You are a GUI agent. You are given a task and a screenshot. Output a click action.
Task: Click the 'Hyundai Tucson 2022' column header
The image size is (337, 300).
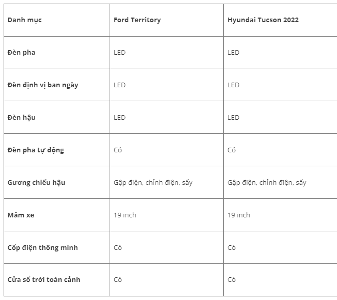point(263,20)
